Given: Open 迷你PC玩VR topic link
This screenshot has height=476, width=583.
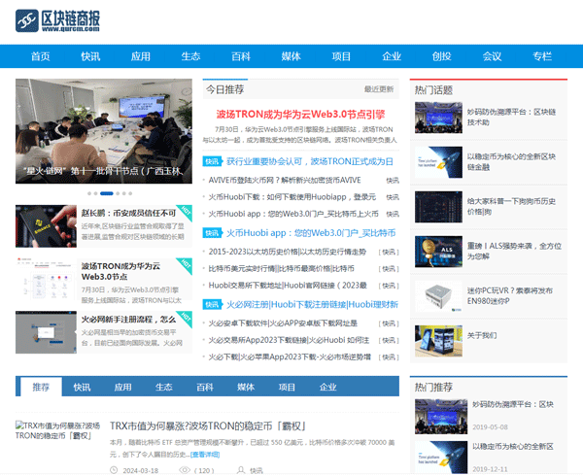Looking at the screenshot, I should (x=510, y=295).
